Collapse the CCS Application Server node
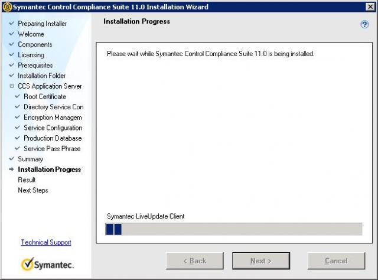 pyautogui.click(x=12, y=86)
